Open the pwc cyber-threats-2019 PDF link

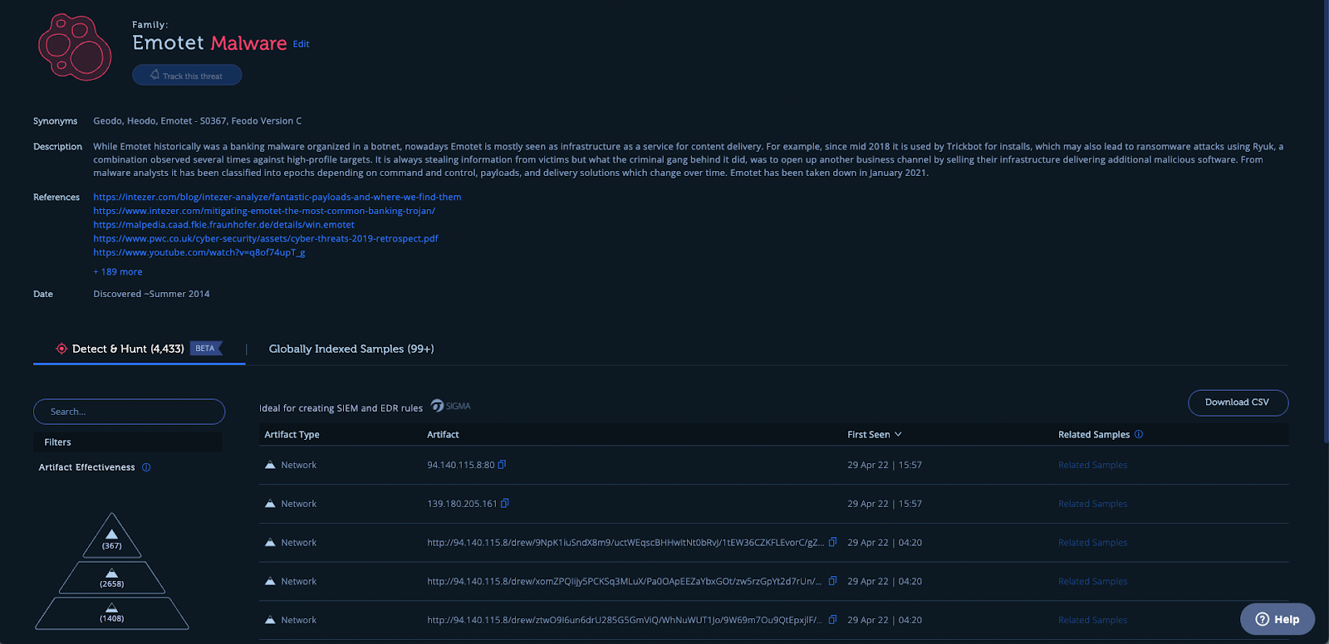point(265,238)
